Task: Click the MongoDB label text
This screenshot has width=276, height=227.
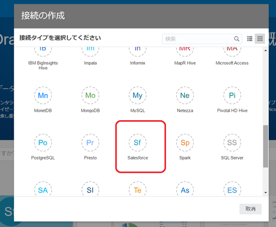Action: coord(91,111)
